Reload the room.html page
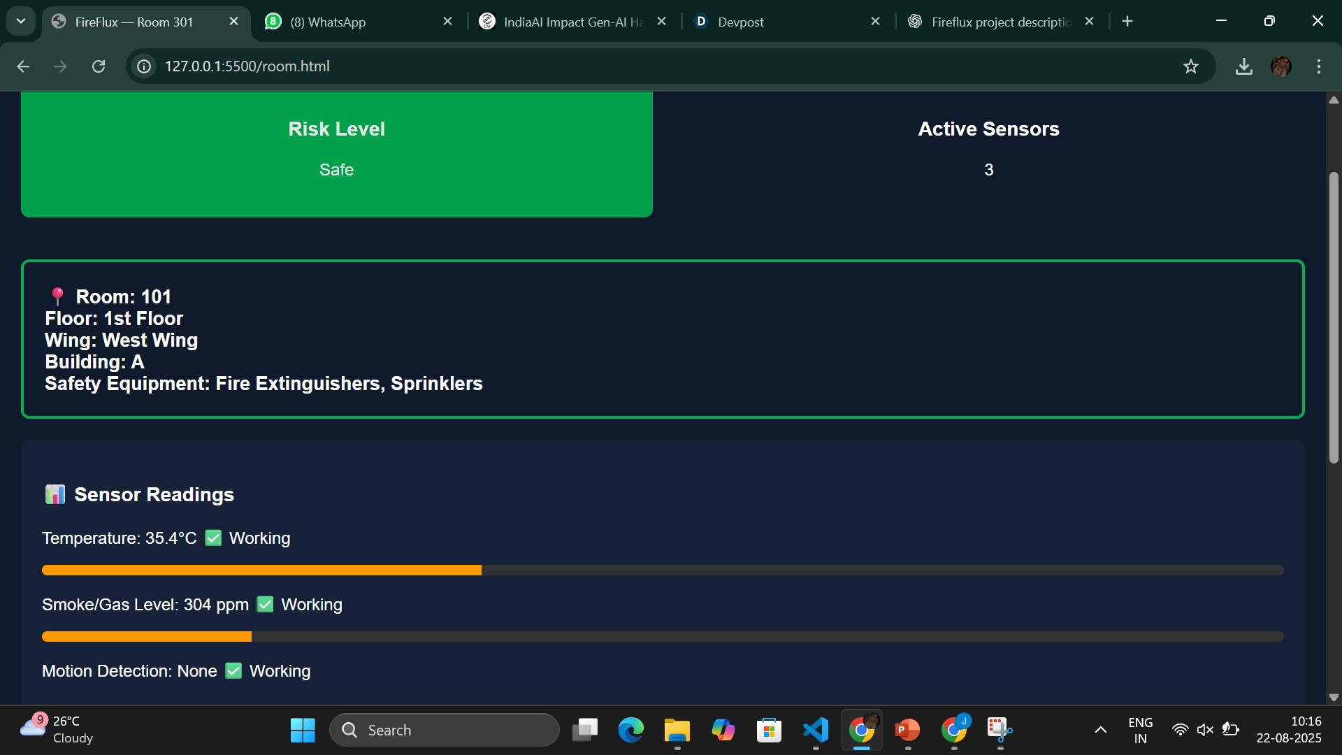 tap(99, 66)
